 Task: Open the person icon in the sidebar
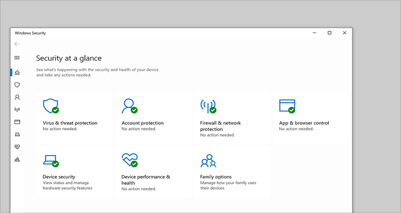(x=17, y=97)
